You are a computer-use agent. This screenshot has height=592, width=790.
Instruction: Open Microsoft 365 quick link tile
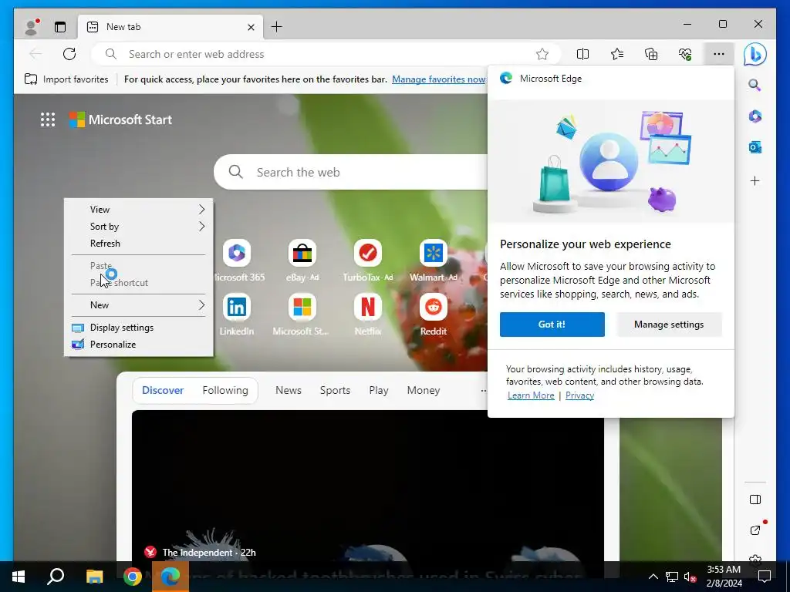coord(238,261)
